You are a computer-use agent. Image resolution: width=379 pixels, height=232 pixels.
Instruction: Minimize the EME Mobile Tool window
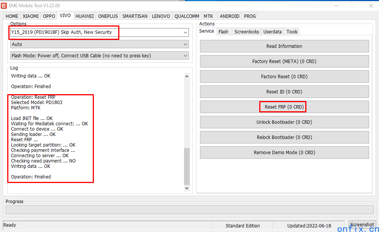(x=336, y=6)
